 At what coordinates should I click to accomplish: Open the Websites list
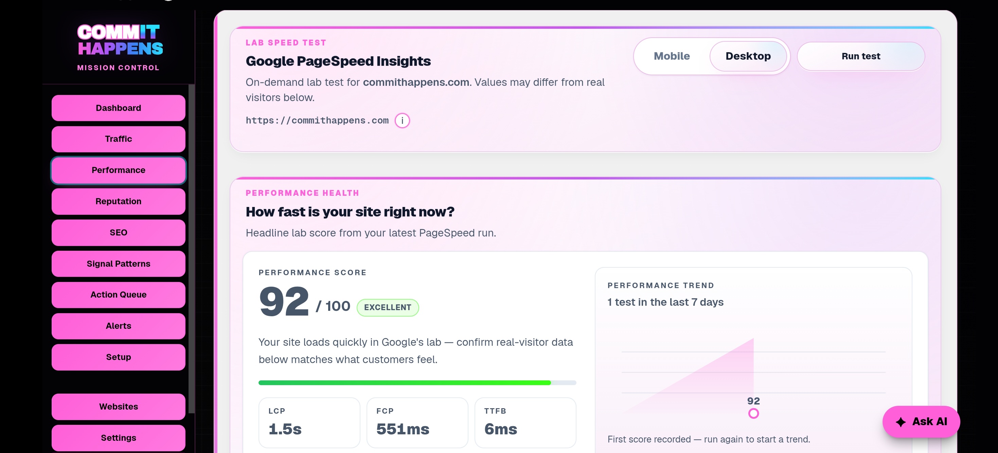click(x=119, y=407)
